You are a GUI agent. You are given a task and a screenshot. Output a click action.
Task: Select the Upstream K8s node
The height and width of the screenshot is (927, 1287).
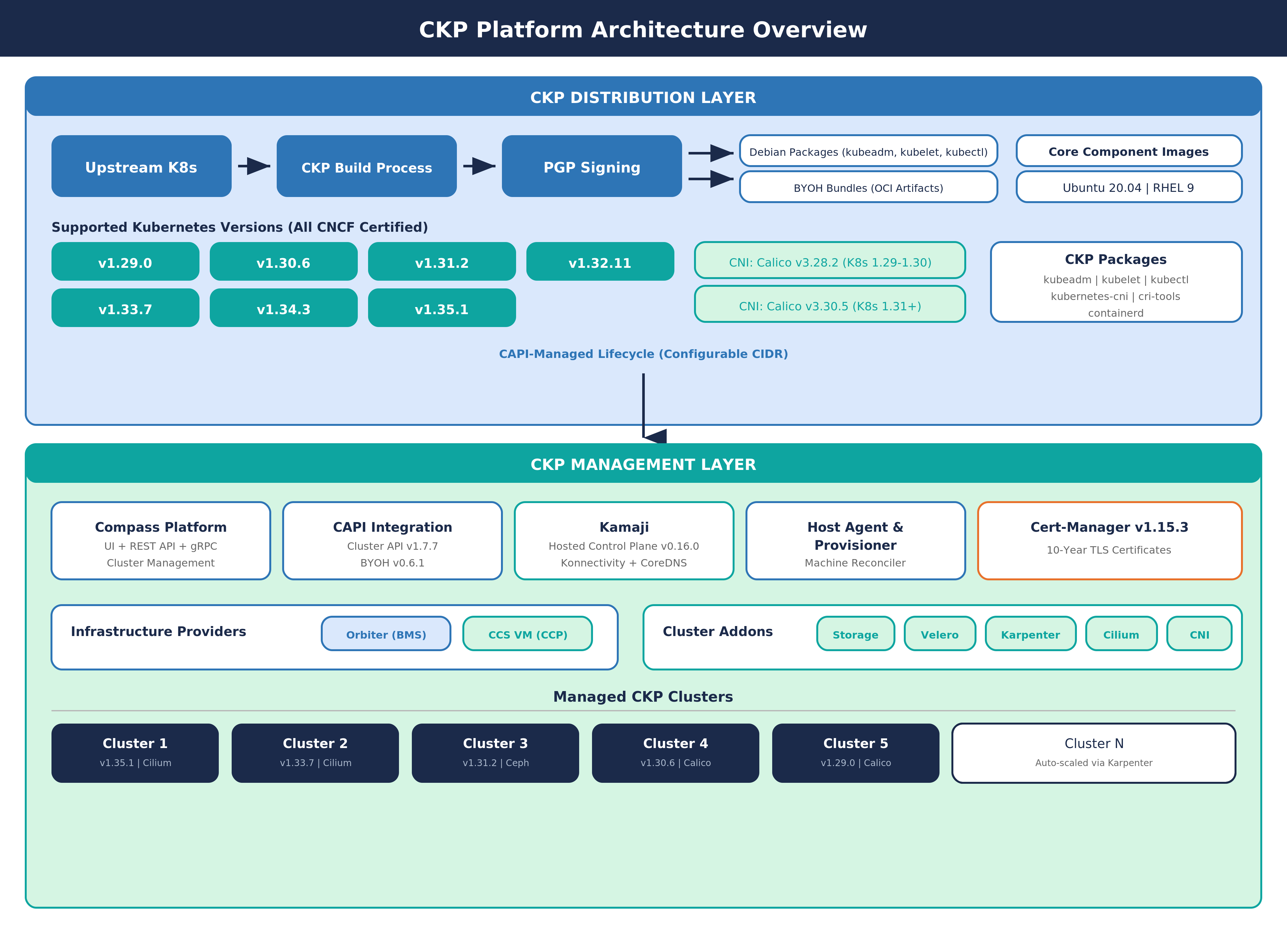(x=141, y=166)
